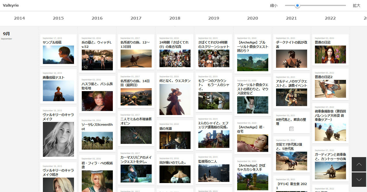Image resolution: width=367 pixels, height=192 pixels.
Task: Select the 2015 year column header
Action: pos(58,18)
